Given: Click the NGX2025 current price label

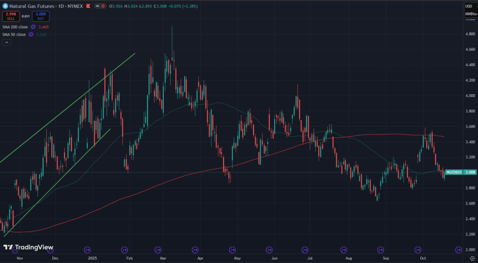Looking at the screenshot, I should pos(454,172).
